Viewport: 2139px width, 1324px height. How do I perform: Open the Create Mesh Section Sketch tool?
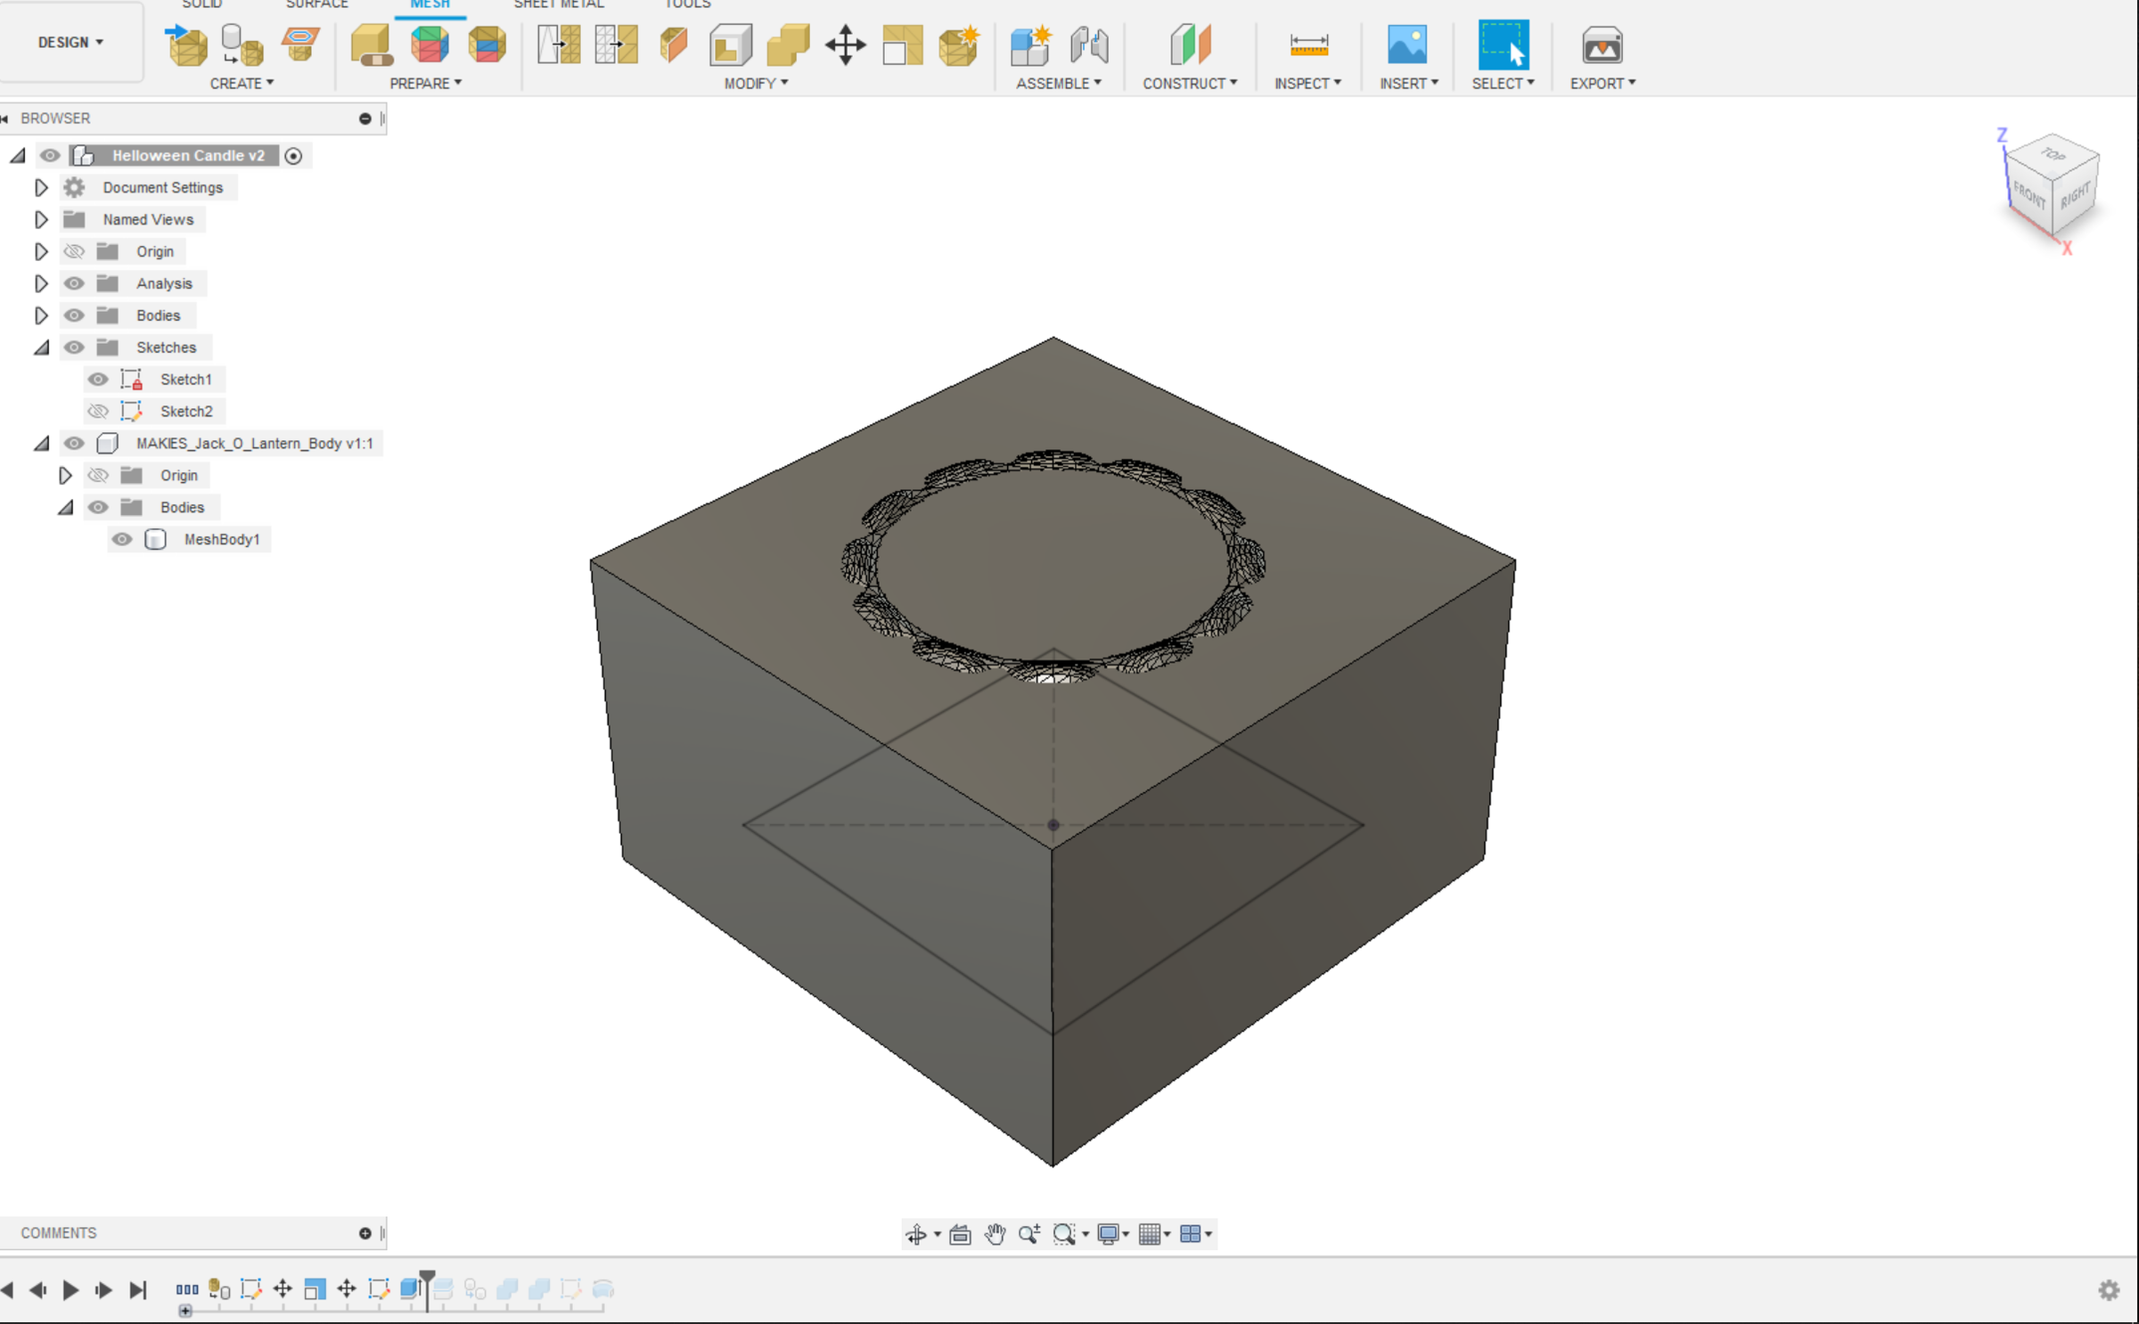click(299, 43)
